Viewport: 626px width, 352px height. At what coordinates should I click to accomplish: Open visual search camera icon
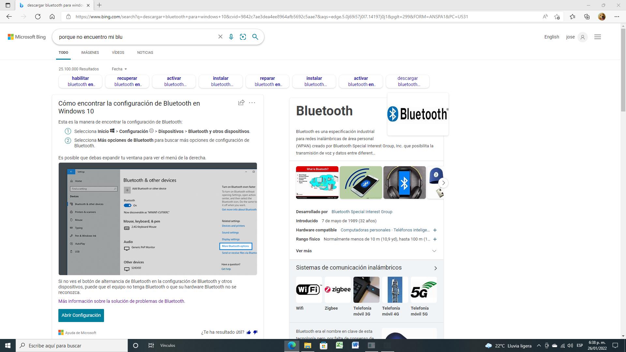(x=243, y=37)
